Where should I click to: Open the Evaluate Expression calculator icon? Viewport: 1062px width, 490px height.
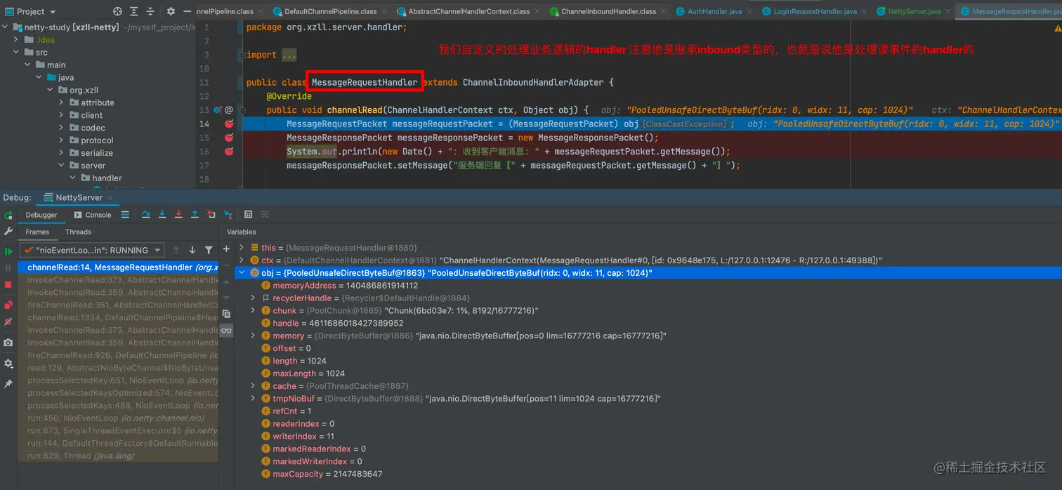[x=248, y=215]
